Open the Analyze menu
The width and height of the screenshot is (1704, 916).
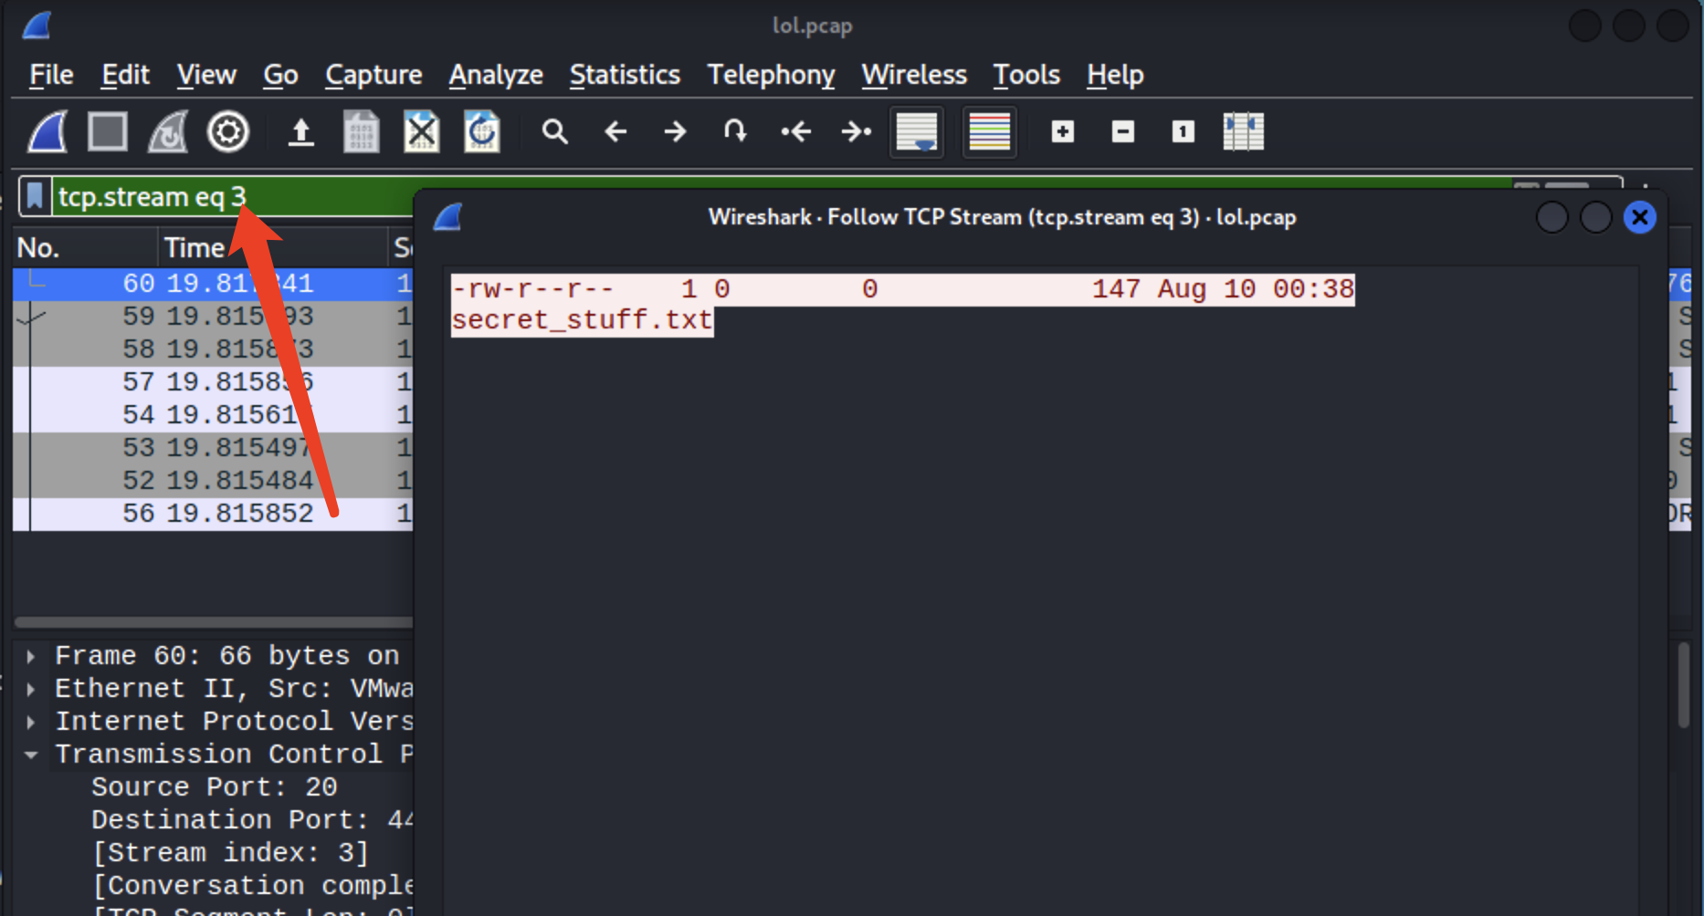coord(496,75)
